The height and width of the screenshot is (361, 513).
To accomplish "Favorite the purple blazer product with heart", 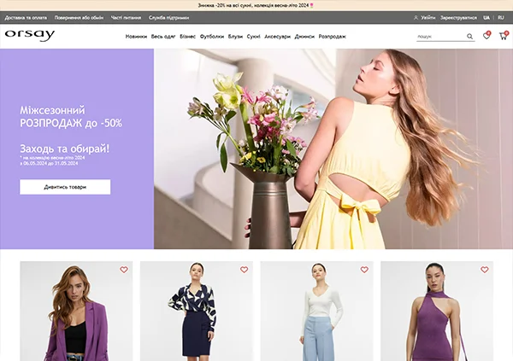I will click(x=124, y=270).
